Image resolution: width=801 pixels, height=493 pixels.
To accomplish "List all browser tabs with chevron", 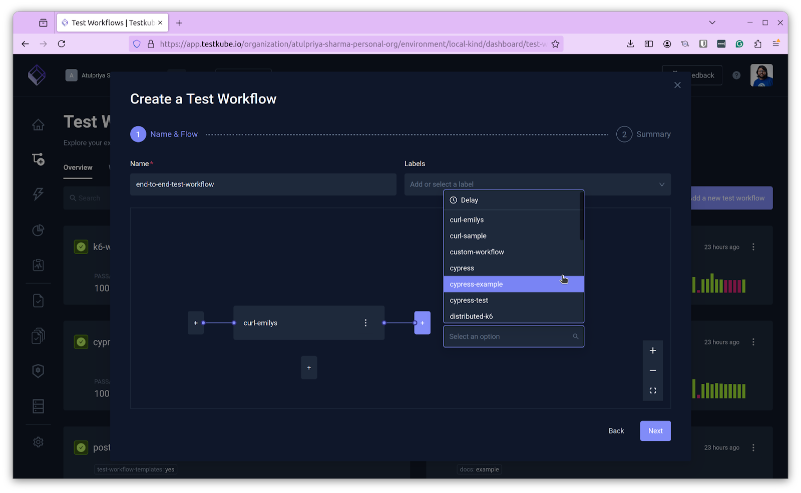I will [712, 22].
